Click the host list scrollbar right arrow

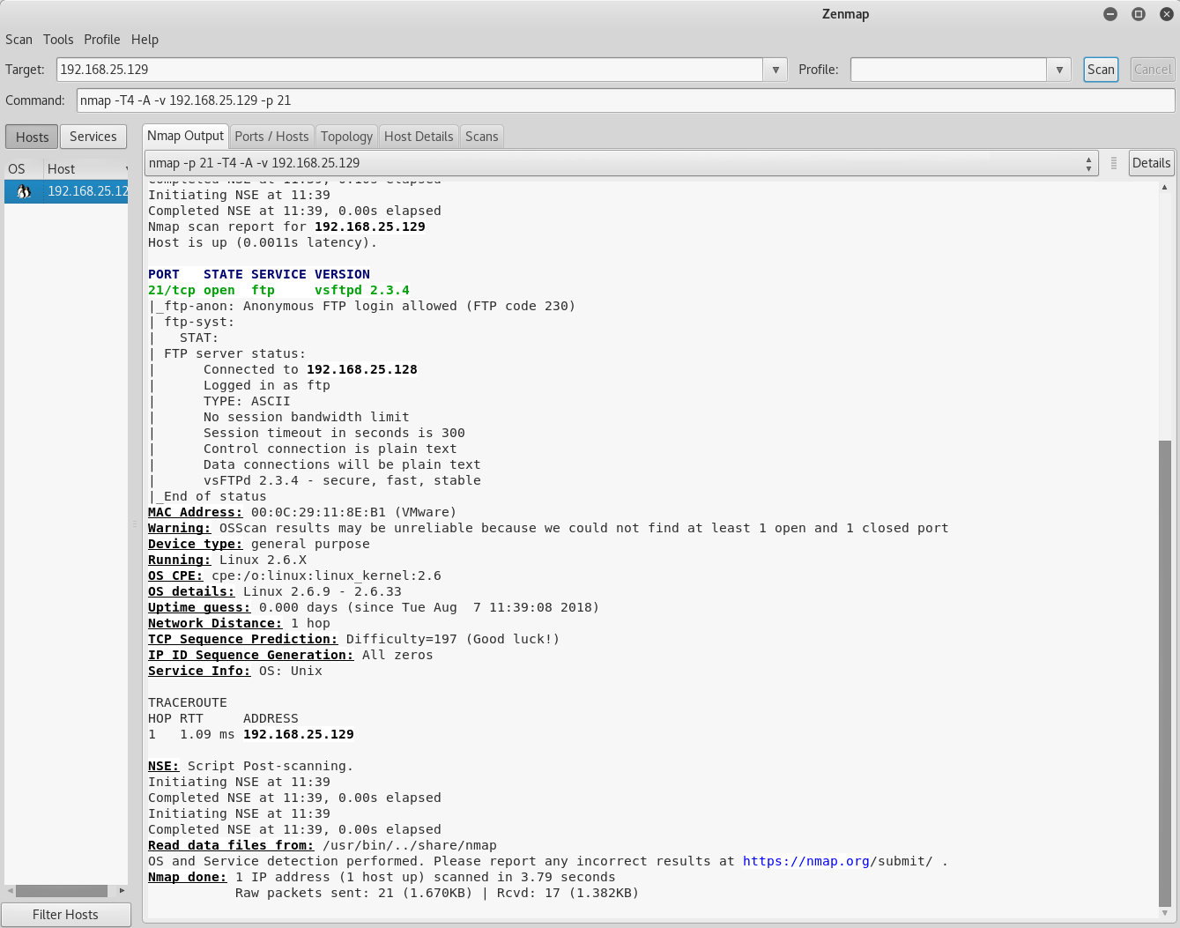[x=122, y=891]
